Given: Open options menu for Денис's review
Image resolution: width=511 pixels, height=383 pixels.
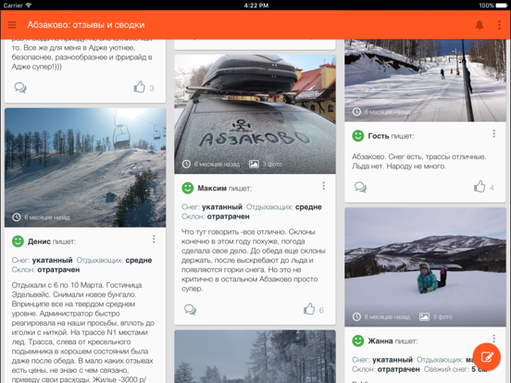Looking at the screenshot, I should click(154, 240).
